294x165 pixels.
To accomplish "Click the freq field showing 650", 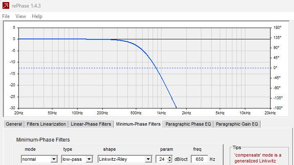I will 200,159.
